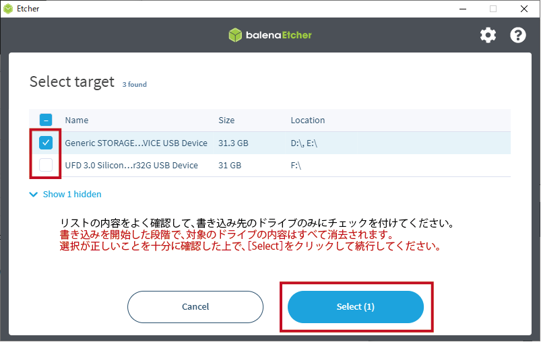Click the Cancel button

pyautogui.click(x=195, y=307)
